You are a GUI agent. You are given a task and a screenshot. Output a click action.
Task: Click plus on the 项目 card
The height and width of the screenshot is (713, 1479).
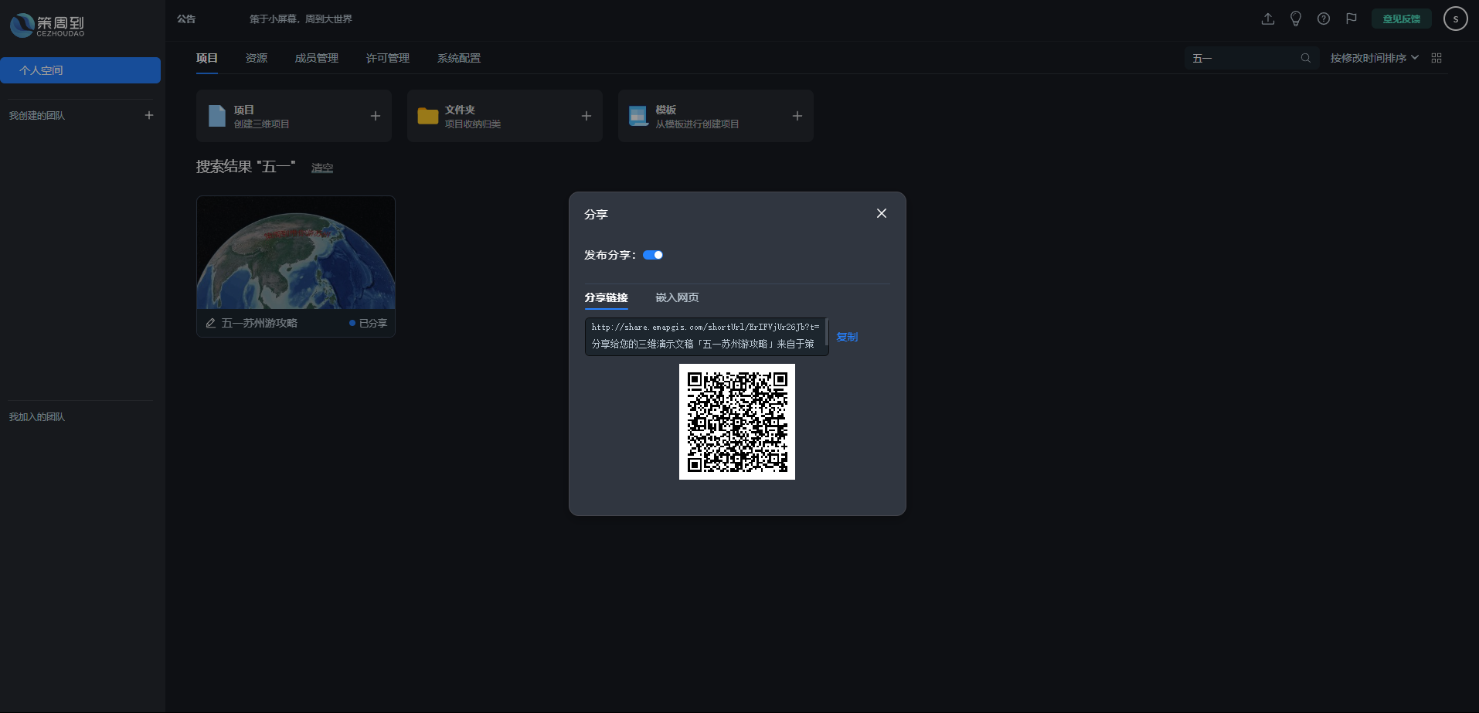point(376,116)
